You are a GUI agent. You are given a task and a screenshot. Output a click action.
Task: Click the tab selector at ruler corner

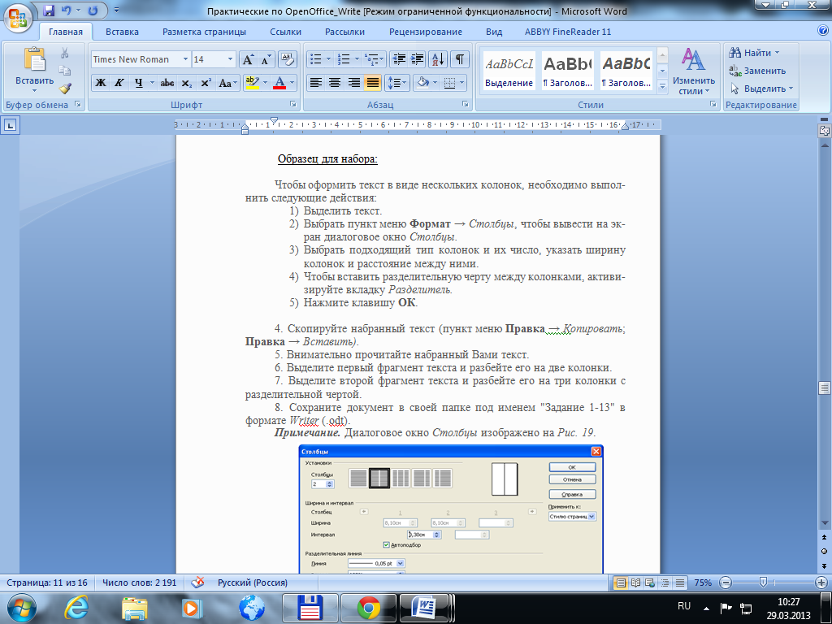tap(11, 125)
